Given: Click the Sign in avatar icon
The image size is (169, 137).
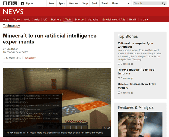Looking at the screenshot, I should click(x=23, y=3).
